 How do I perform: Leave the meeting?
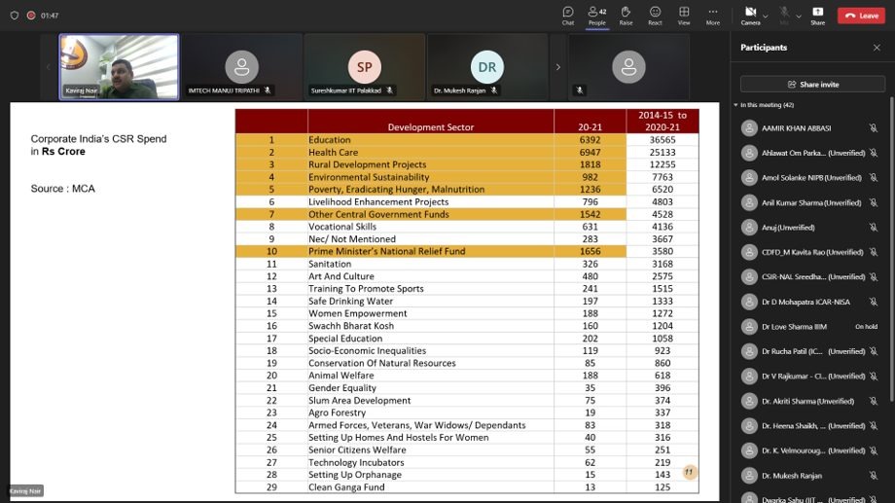tap(862, 16)
